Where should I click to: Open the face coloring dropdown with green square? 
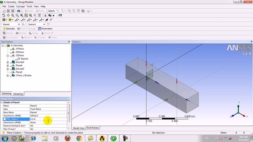tap(5, 20)
